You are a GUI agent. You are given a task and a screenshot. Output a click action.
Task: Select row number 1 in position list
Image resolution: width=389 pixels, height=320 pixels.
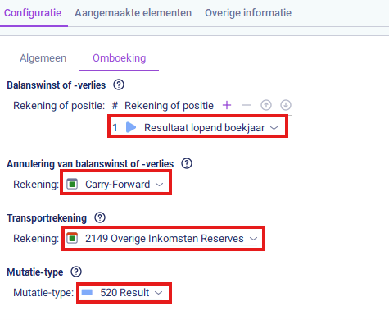[115, 128]
